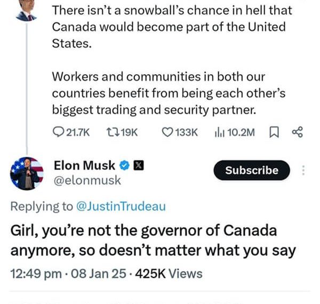This screenshot has width=320, height=304.
Task: Click the @elonmusk handle
Action: pos(87,180)
